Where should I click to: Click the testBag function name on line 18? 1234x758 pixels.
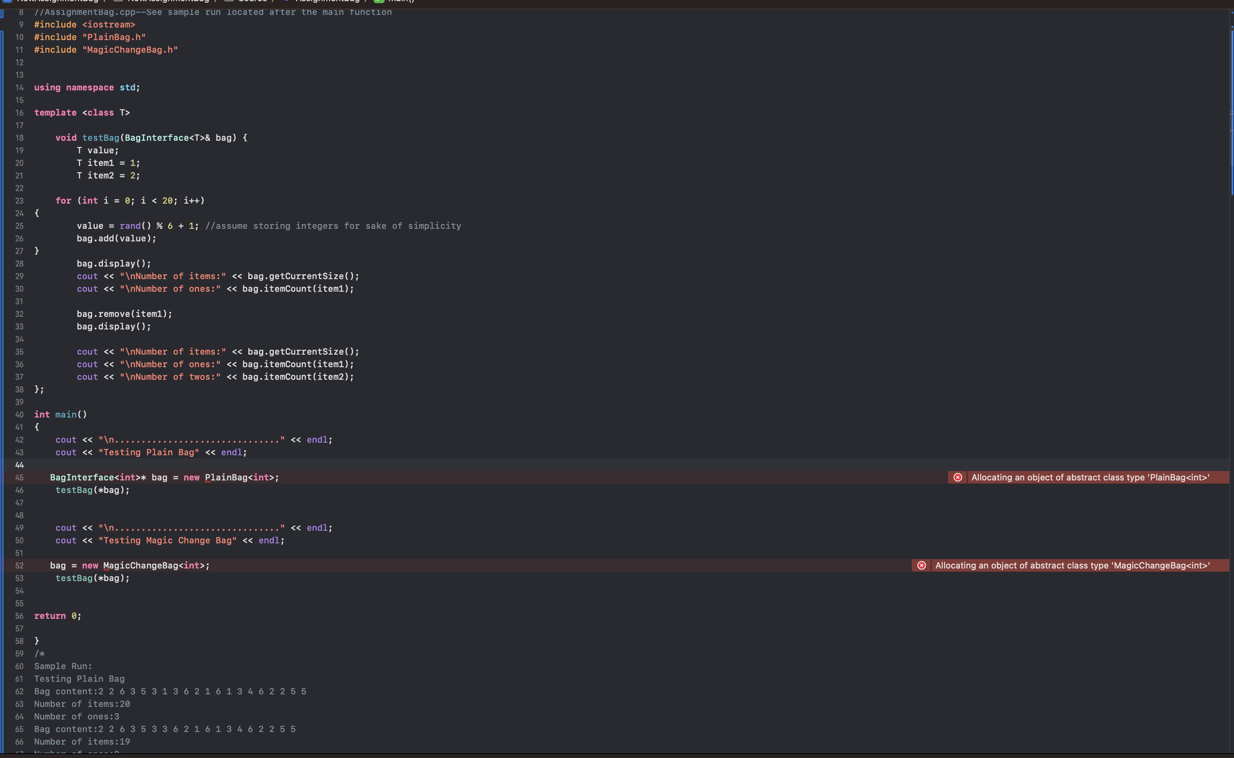tap(101, 138)
